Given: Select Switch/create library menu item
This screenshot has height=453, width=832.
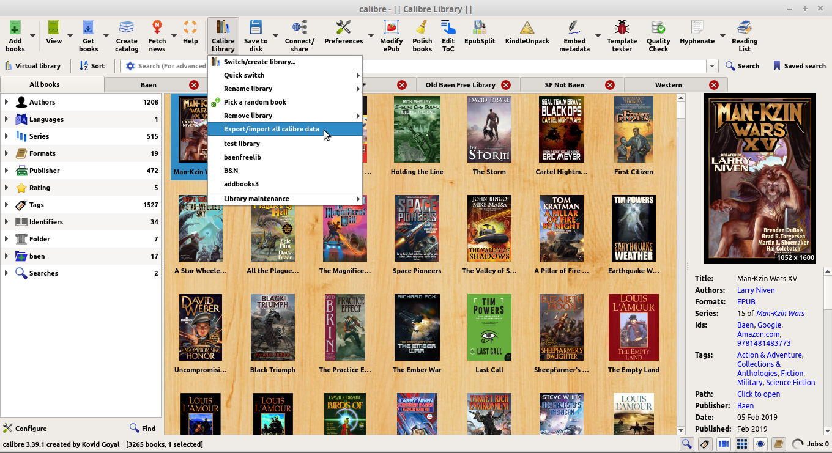Looking at the screenshot, I should pos(285,62).
